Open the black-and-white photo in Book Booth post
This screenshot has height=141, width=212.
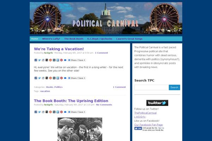click(80, 129)
